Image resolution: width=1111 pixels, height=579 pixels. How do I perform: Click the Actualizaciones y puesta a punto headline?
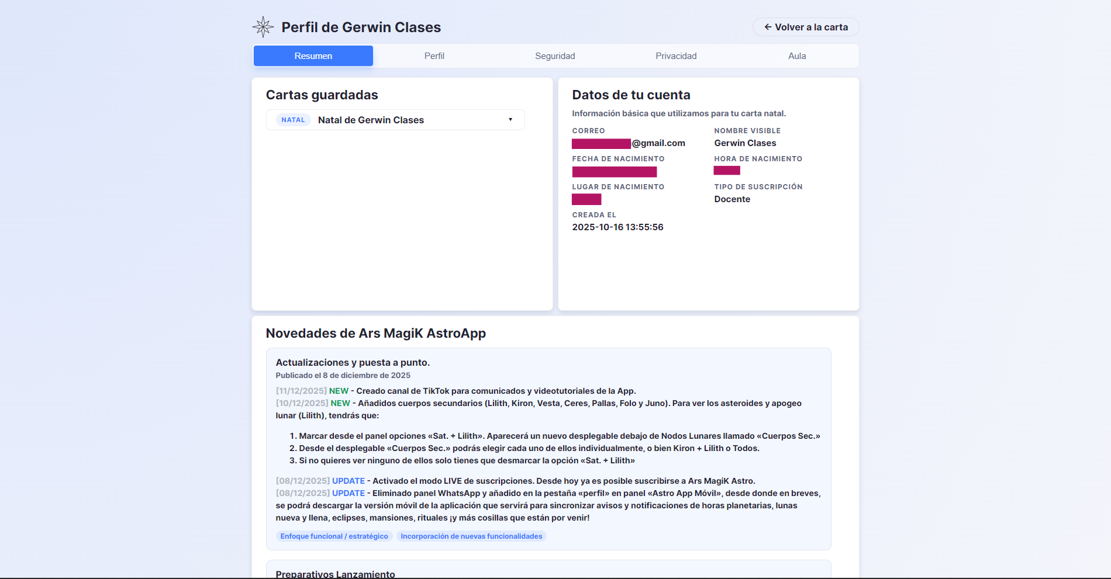click(353, 362)
